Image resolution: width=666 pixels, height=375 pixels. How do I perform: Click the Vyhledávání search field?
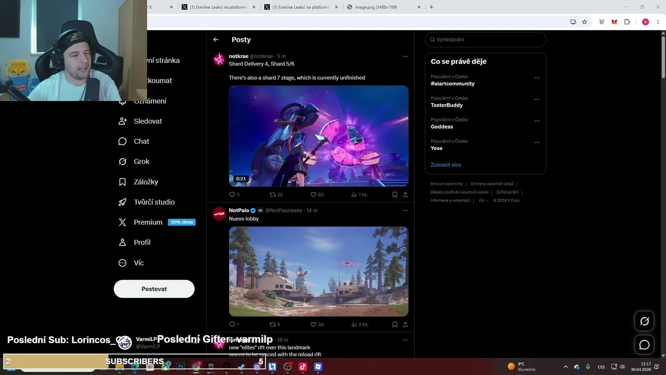(x=485, y=40)
